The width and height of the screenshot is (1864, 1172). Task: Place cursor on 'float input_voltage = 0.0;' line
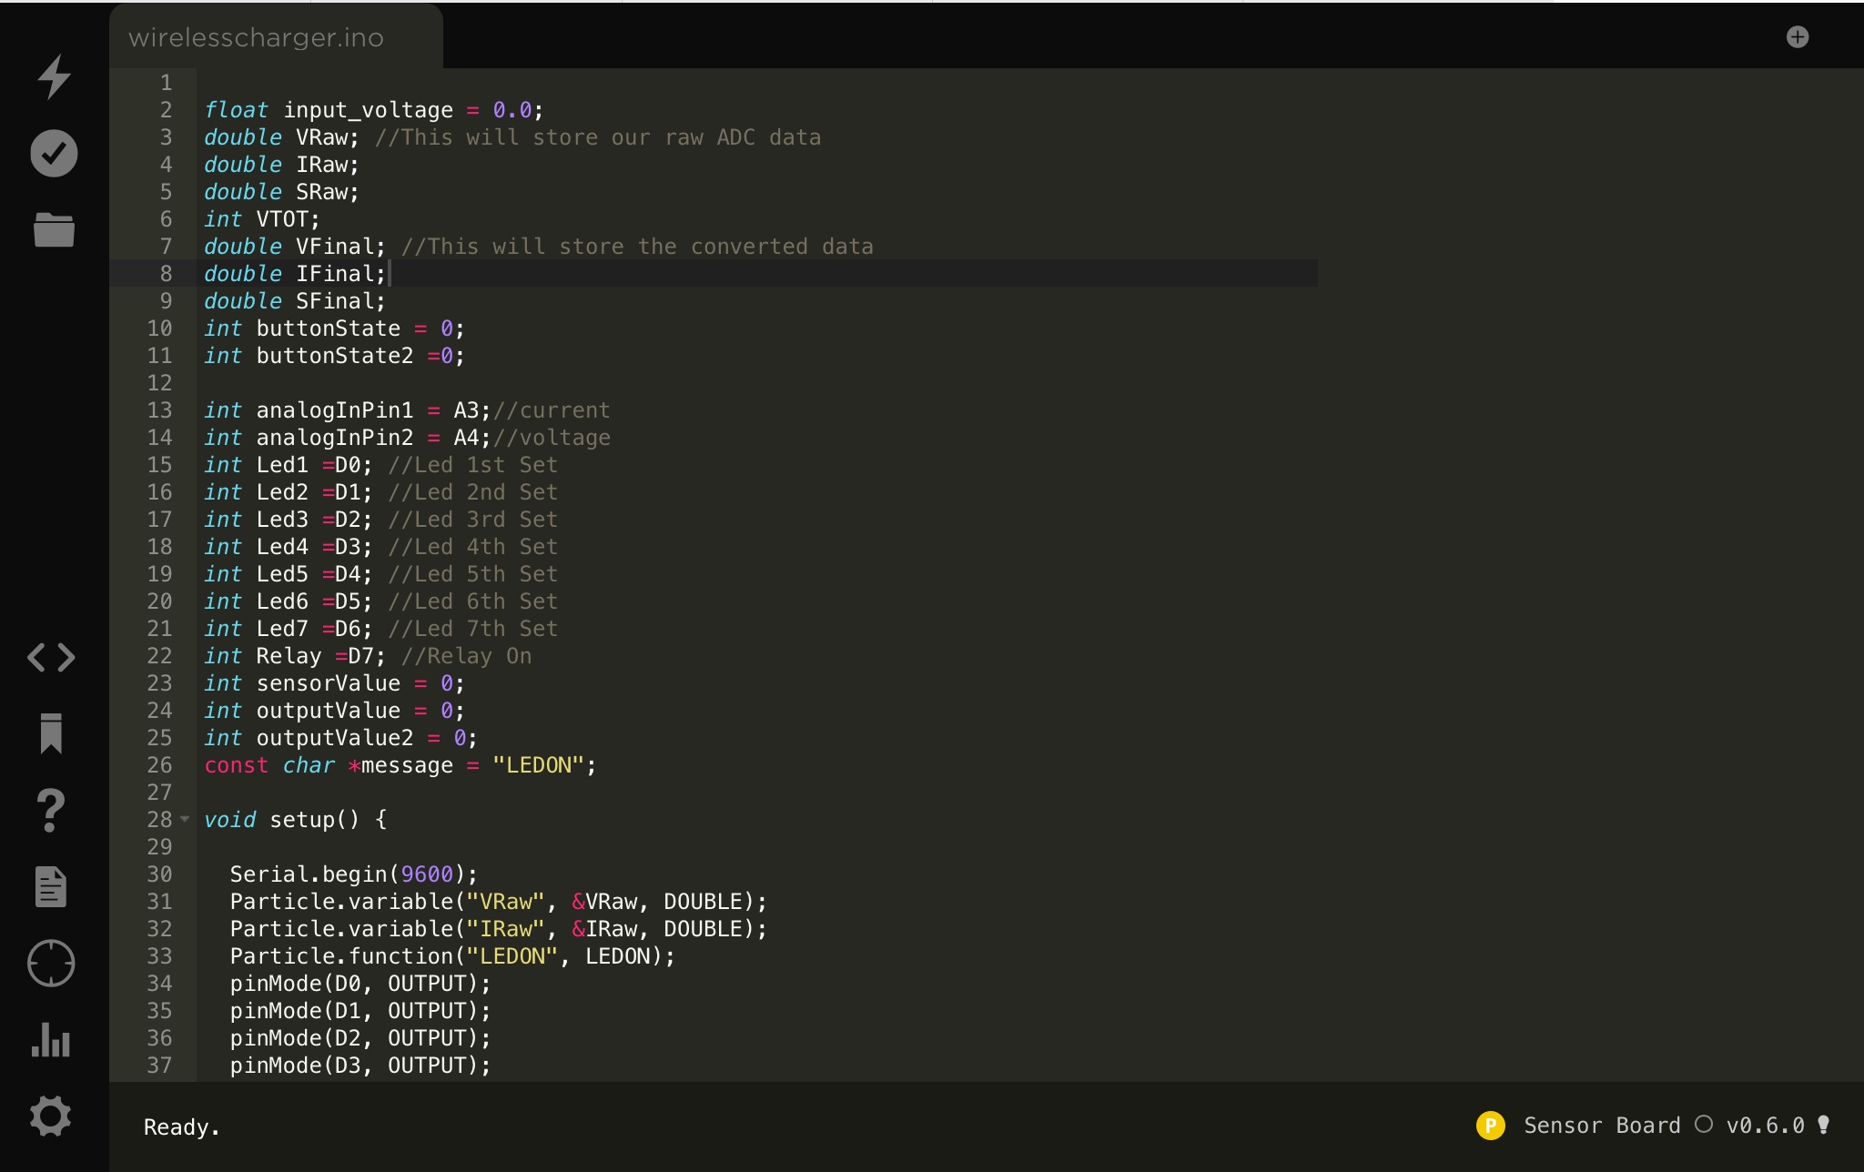(373, 110)
